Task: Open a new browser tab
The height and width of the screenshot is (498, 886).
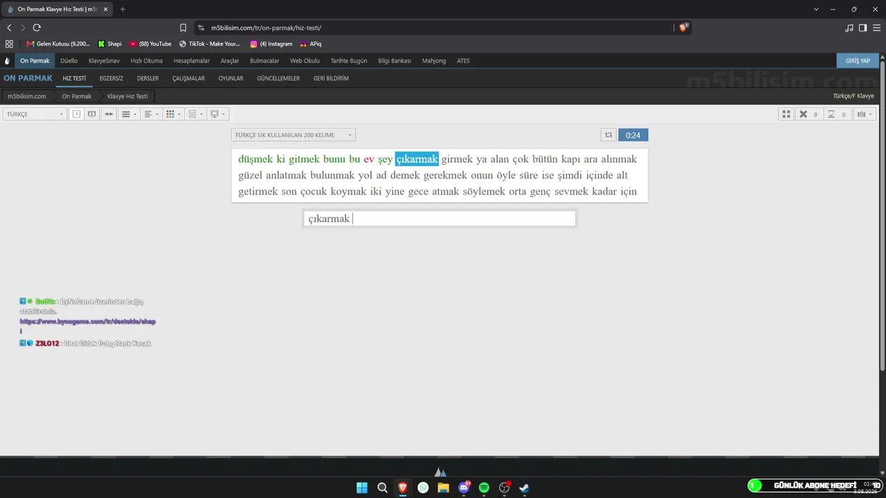Action: tap(123, 9)
